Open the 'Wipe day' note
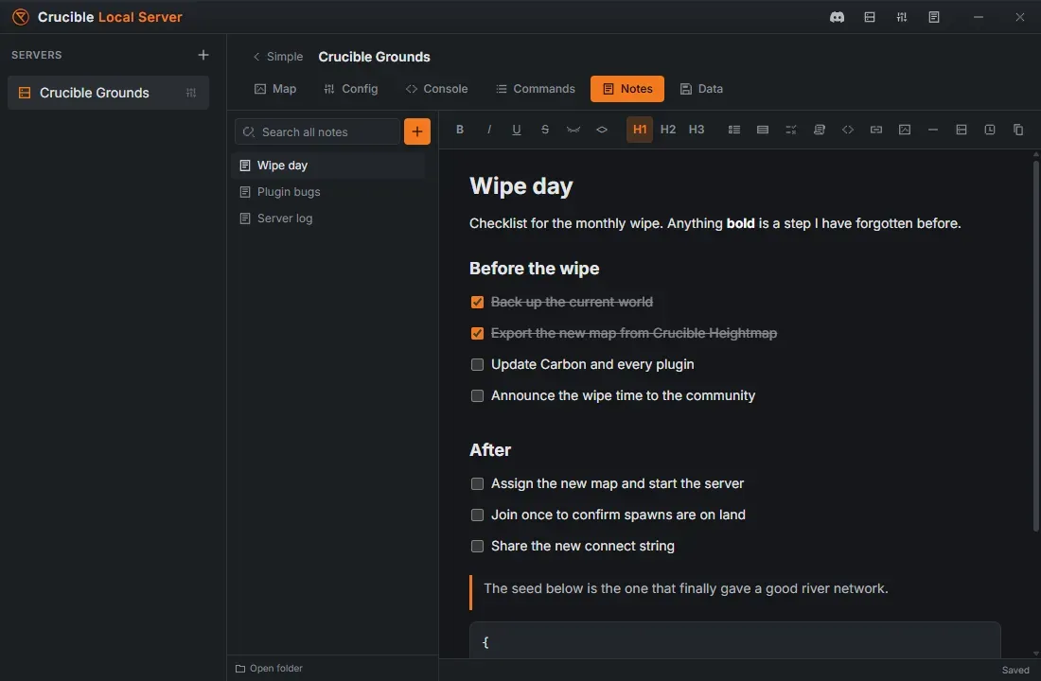 click(328, 166)
